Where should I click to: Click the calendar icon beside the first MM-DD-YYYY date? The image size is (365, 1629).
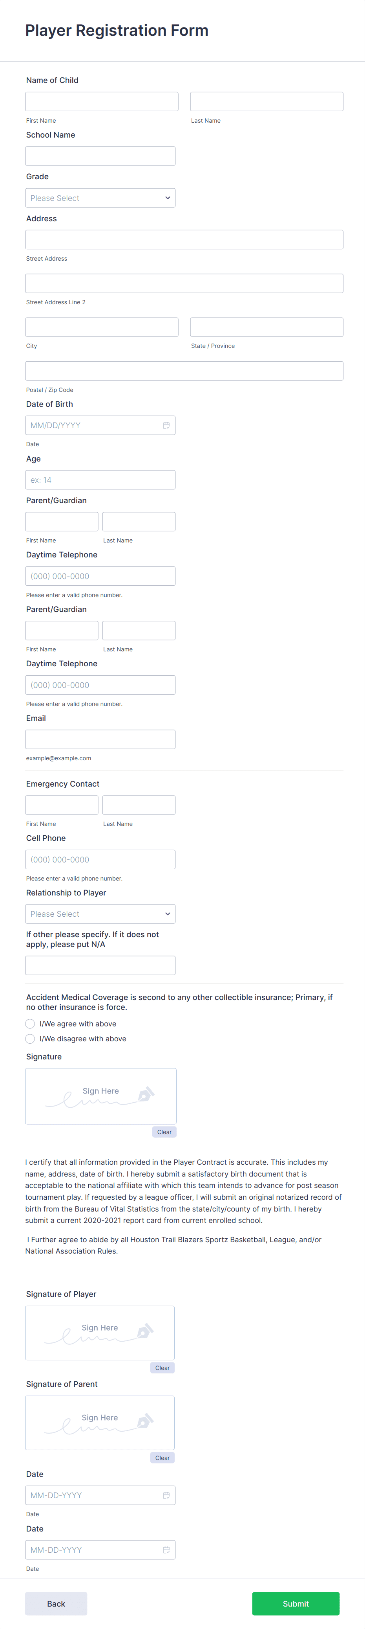tap(166, 1495)
